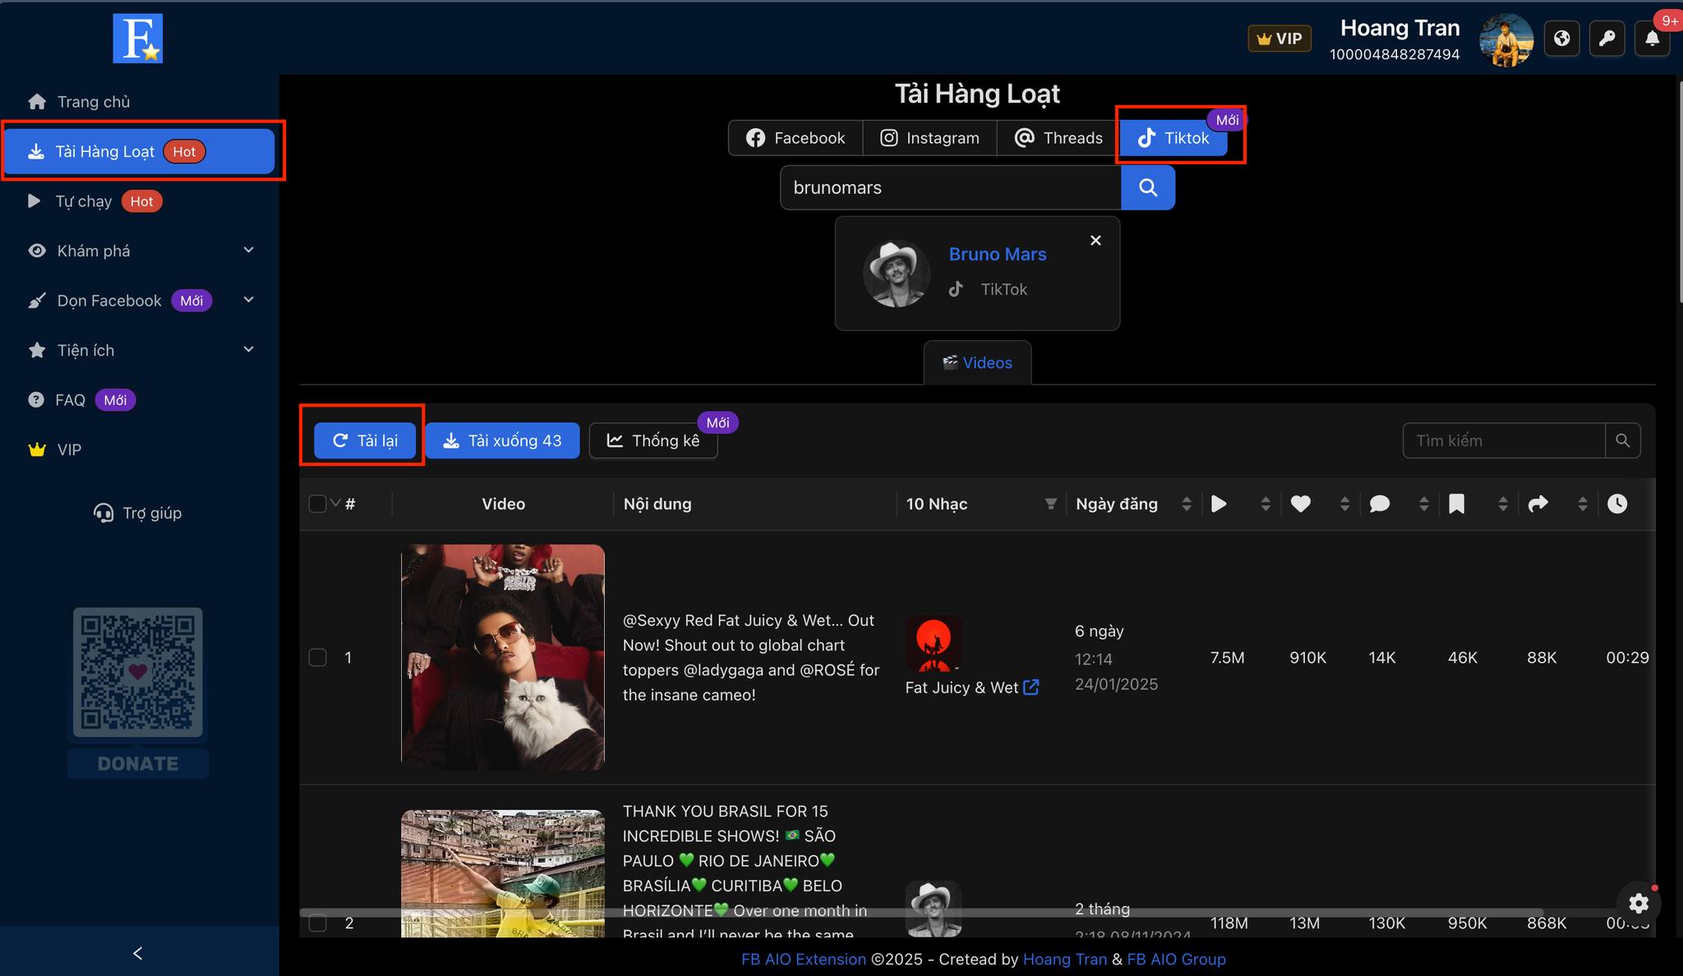Sort by comment bubble column

click(1380, 504)
